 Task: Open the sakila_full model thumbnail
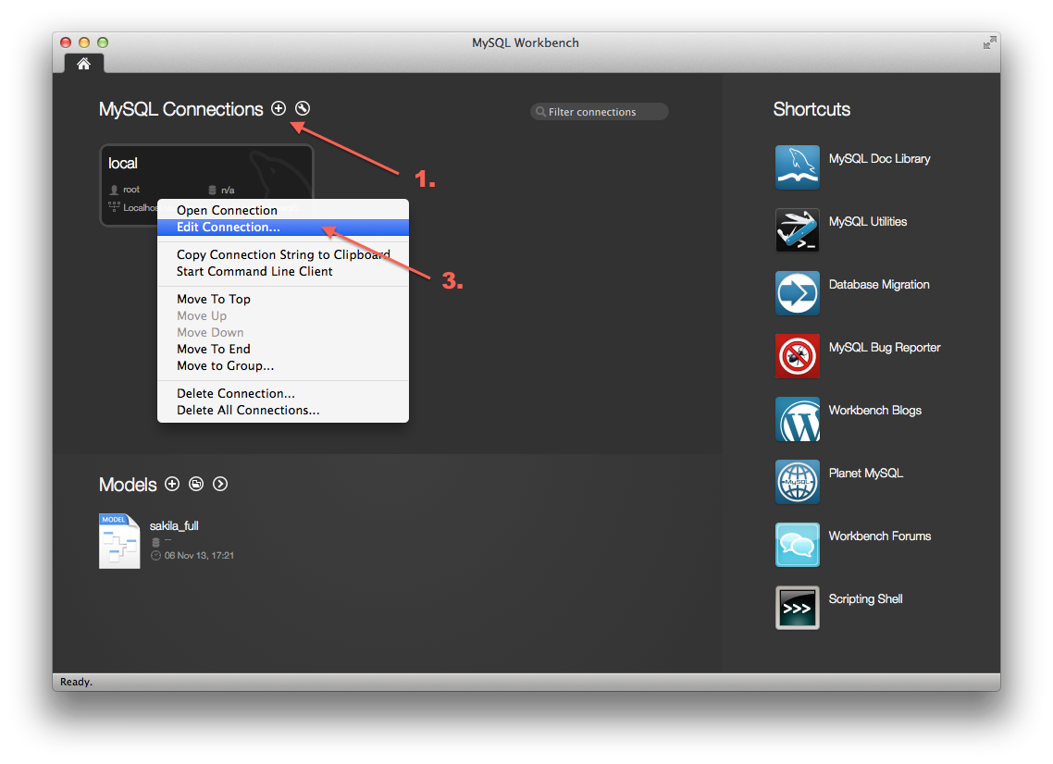coord(119,541)
